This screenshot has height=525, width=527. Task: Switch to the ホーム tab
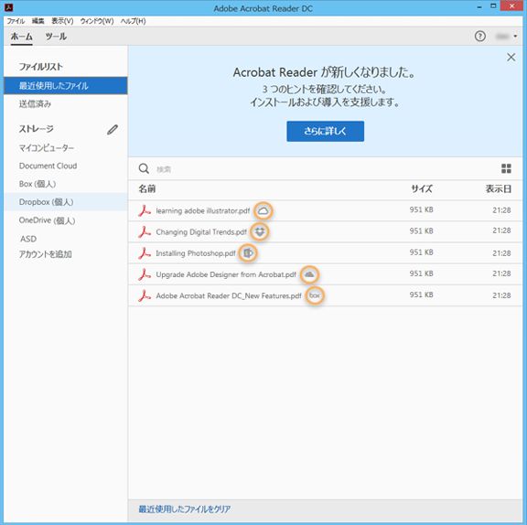[22, 37]
